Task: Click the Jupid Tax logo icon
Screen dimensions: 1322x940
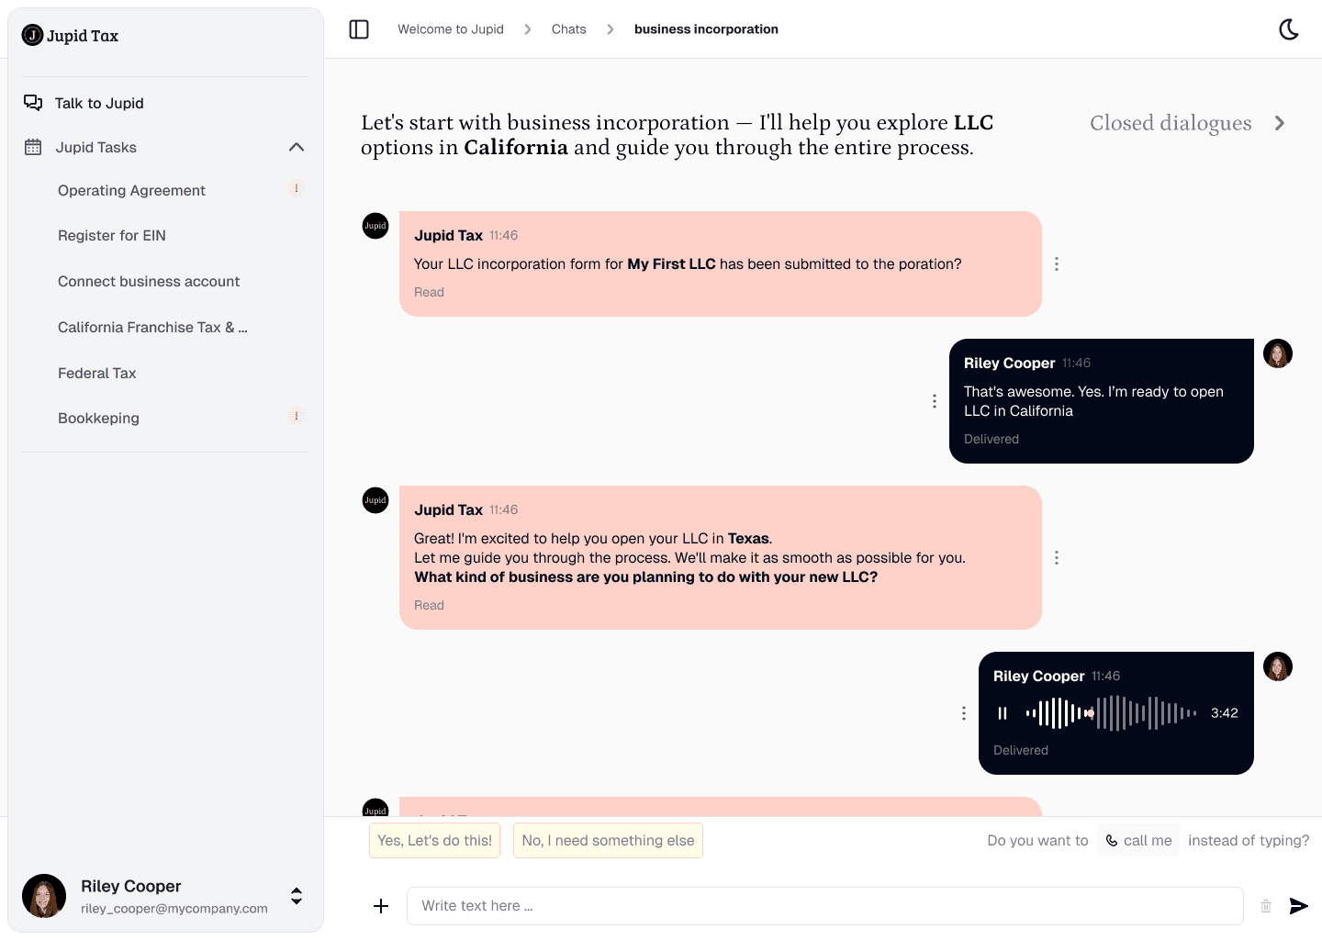Action: (32, 36)
